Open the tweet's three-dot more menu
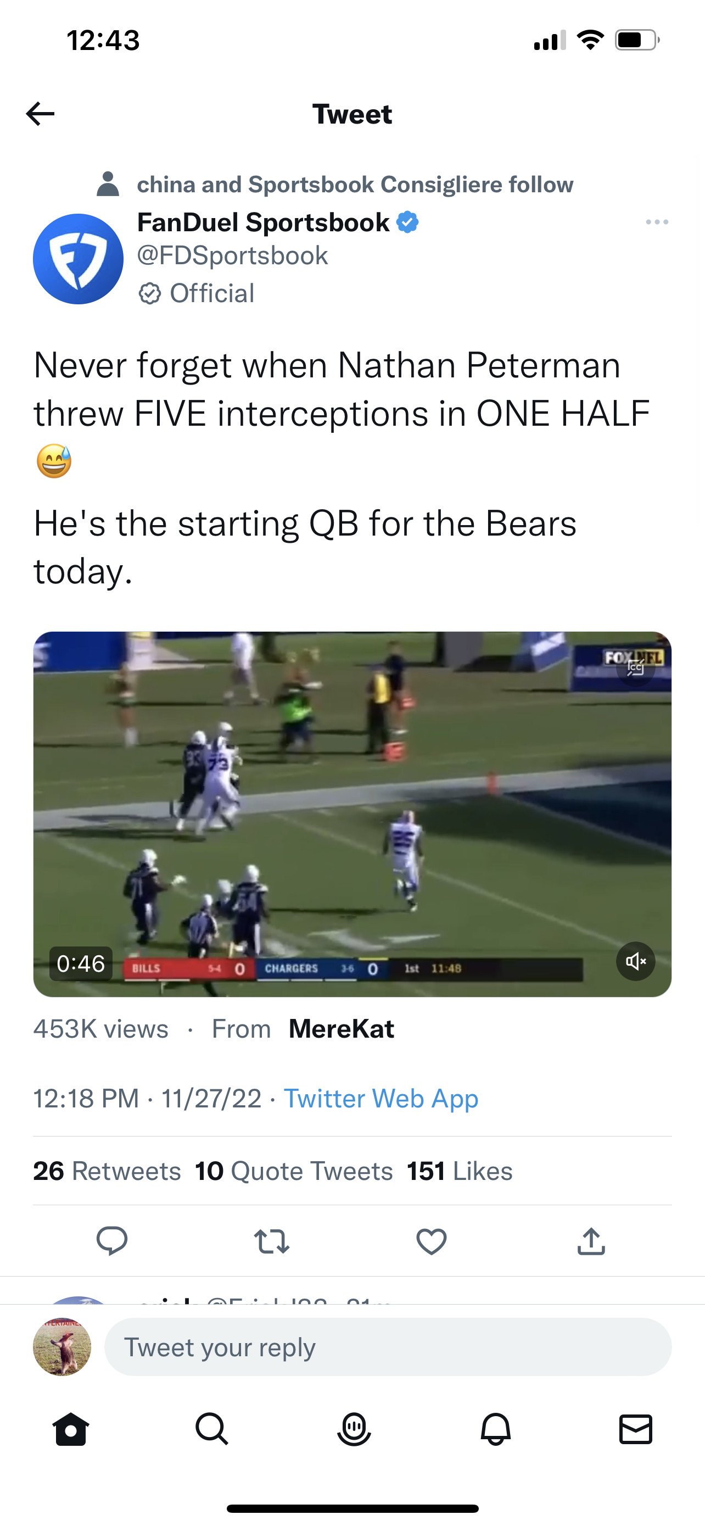Viewport: 705px width, 1526px height. tap(657, 222)
